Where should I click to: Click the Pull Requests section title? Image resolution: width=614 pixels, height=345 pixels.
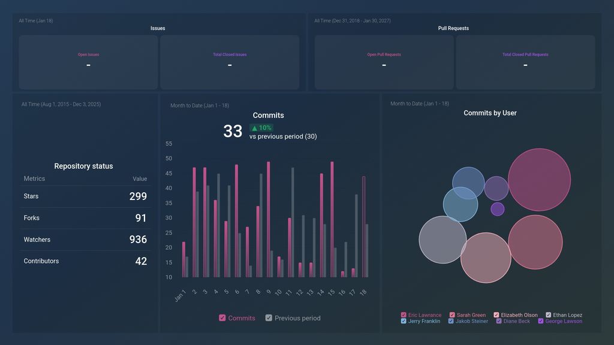(453, 28)
